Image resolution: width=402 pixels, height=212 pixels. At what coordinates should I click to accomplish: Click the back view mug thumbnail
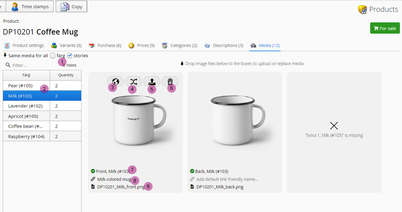[x=234, y=121]
